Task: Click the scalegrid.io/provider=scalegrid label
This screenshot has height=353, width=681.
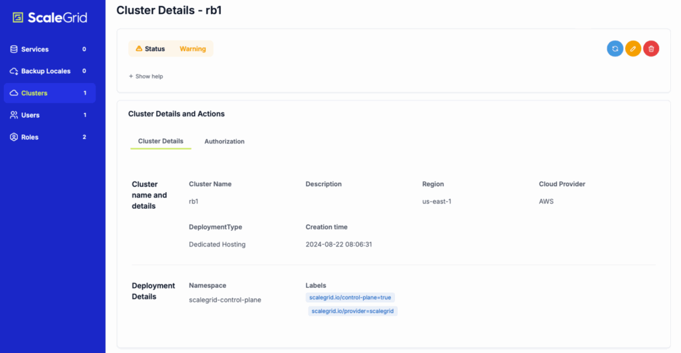Action: click(x=353, y=311)
